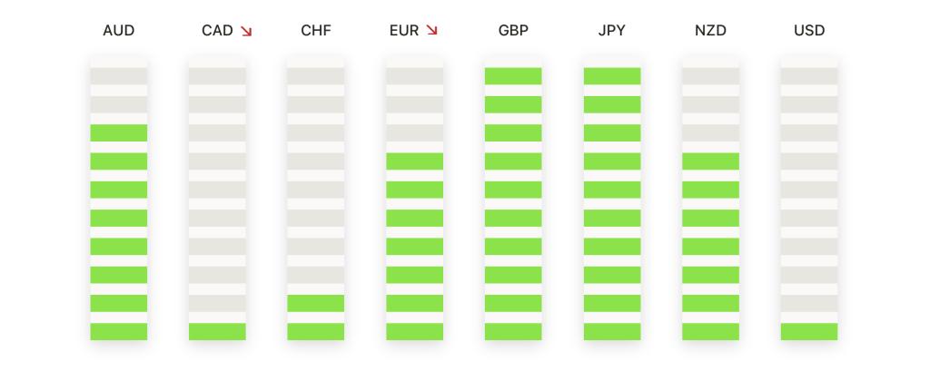Image resolution: width=930 pixels, height=371 pixels.
Task: Select the CAD currency label
Action: click(x=217, y=31)
